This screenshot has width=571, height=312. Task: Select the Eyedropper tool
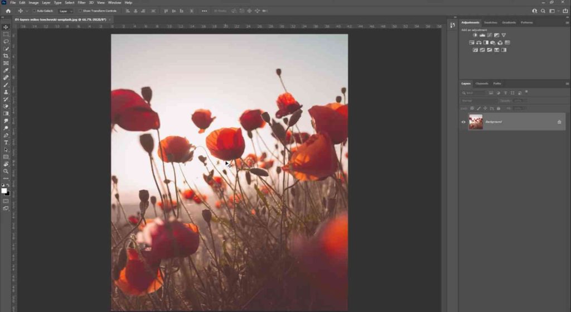[6, 70]
